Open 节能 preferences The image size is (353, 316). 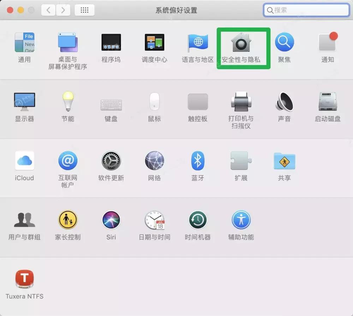pos(68,102)
